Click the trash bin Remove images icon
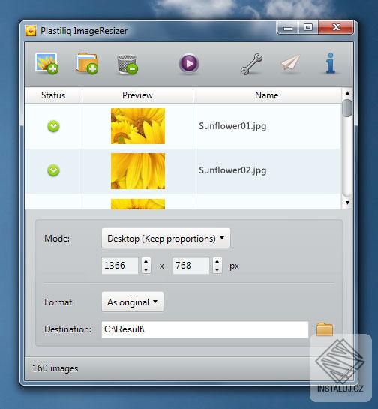 (x=127, y=65)
